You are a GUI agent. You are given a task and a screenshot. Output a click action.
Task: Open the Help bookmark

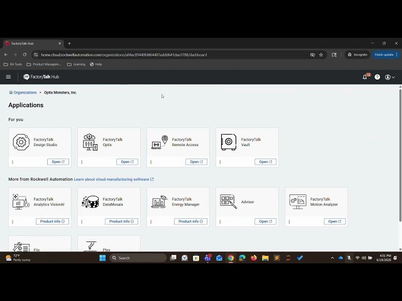(x=96, y=64)
